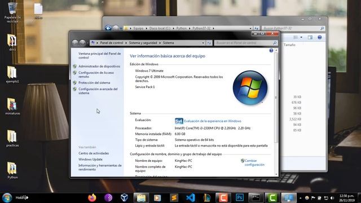This screenshot has width=361, height=203.
Task: Expand the arrow after Sistema y seguridad breadcrumb
Action: coord(160,43)
